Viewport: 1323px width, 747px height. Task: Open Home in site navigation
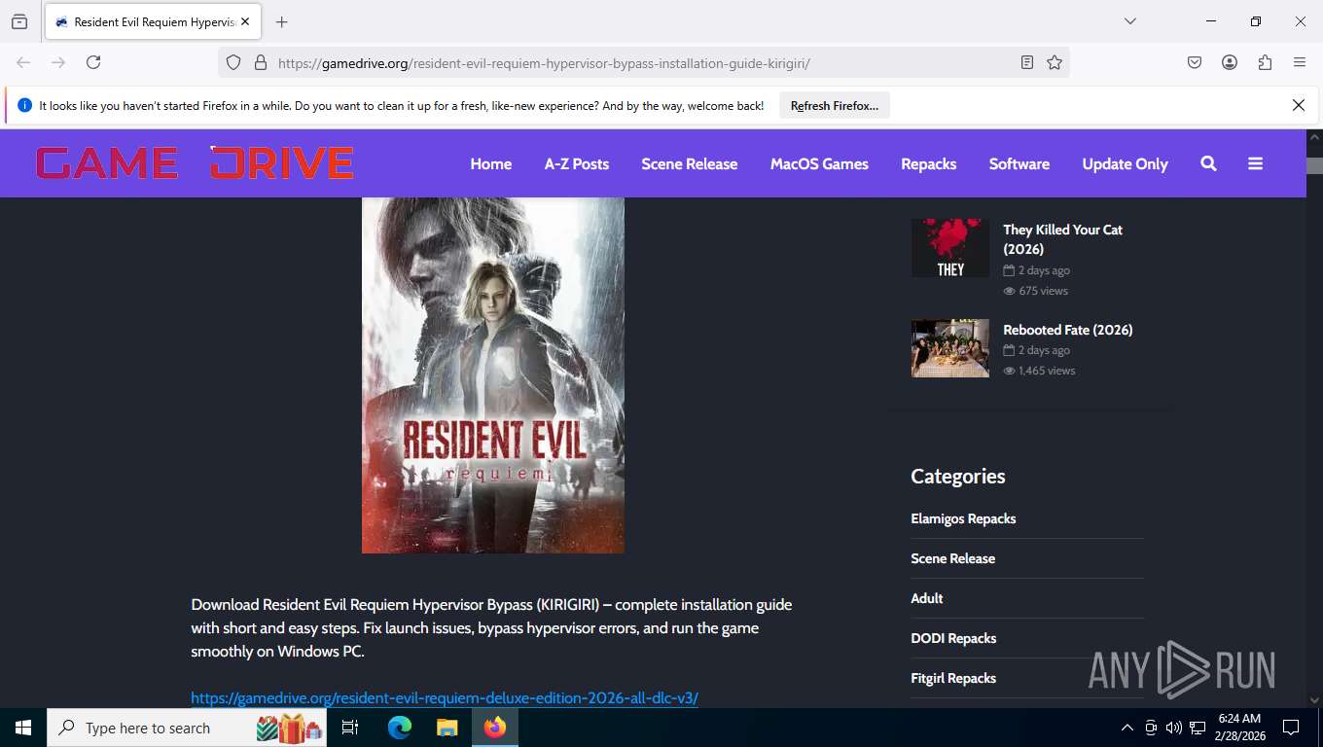point(491,164)
